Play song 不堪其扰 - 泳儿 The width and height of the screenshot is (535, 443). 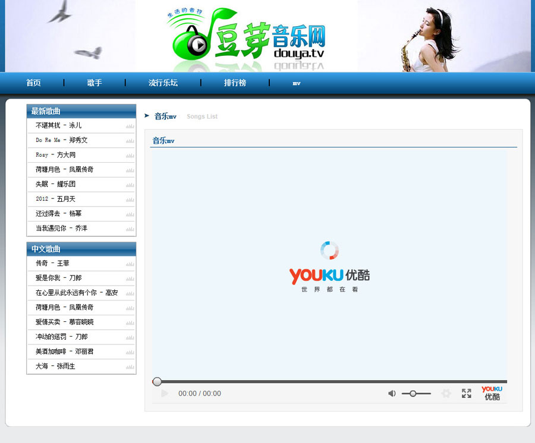pos(59,125)
